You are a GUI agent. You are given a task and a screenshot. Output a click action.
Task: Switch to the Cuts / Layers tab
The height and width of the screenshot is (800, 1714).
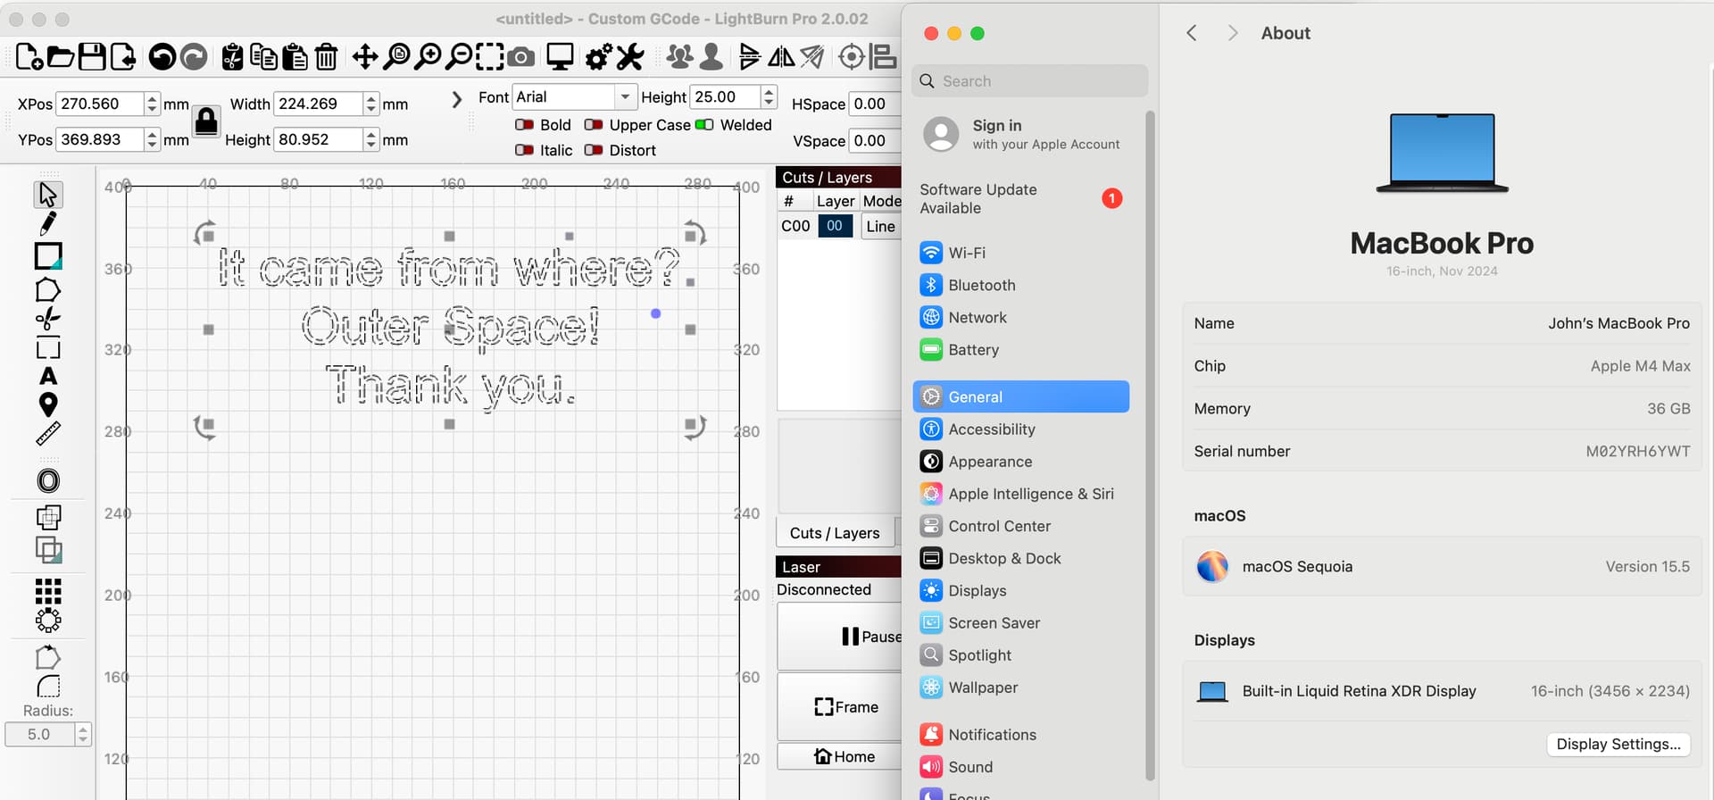pos(835,533)
